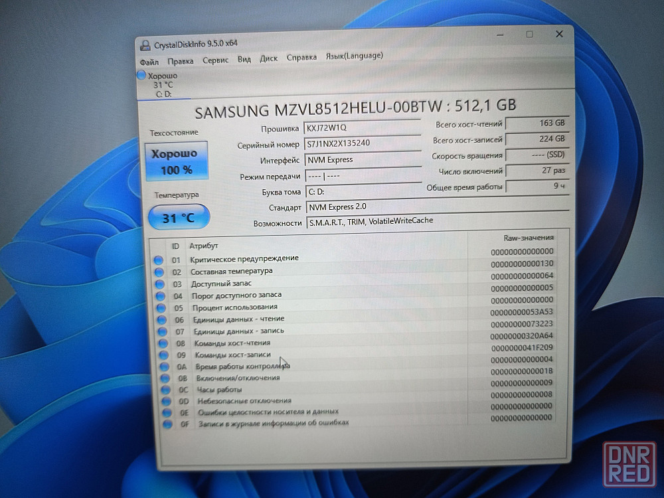
Task: Click the status dot for Порог доступного запаса
Action: (161, 296)
